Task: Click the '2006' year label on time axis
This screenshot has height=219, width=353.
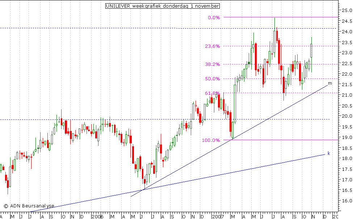Action: pyautogui.click(x=97, y=216)
